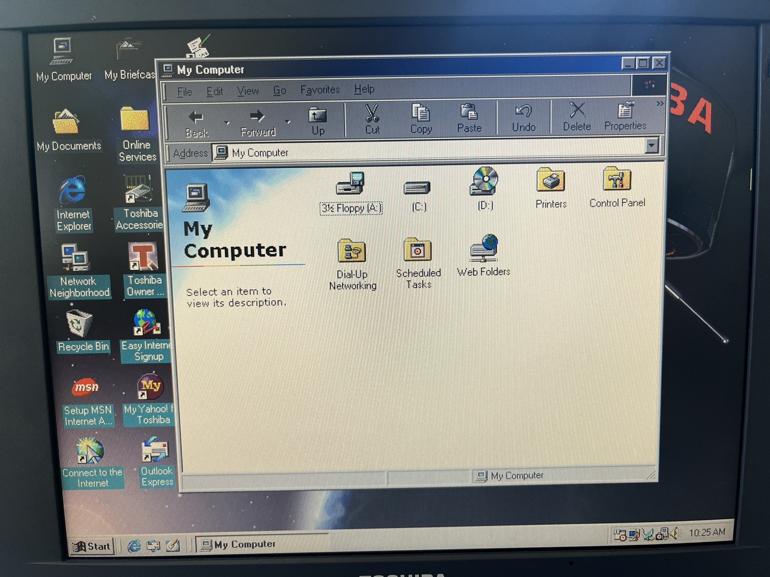This screenshot has height=577, width=770.
Task: Open the File menu
Action: [x=184, y=92]
